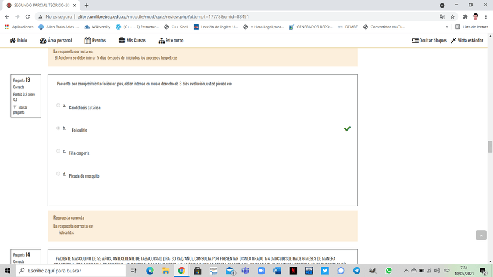Reload the page with the refresh icon
493x277 pixels.
27,17
